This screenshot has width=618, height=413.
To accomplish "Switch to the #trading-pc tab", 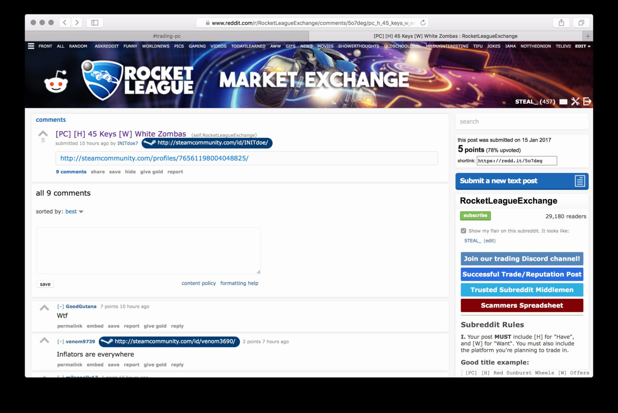I will pyautogui.click(x=166, y=36).
